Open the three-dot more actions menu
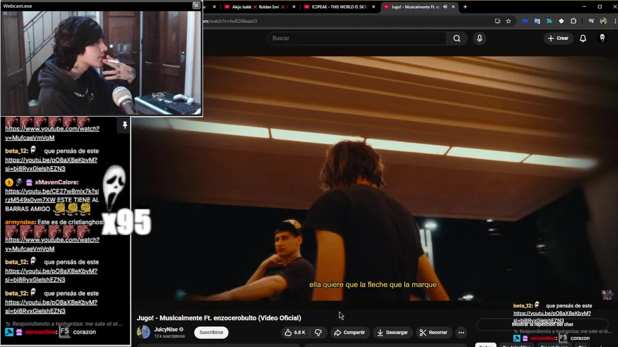 [461, 333]
